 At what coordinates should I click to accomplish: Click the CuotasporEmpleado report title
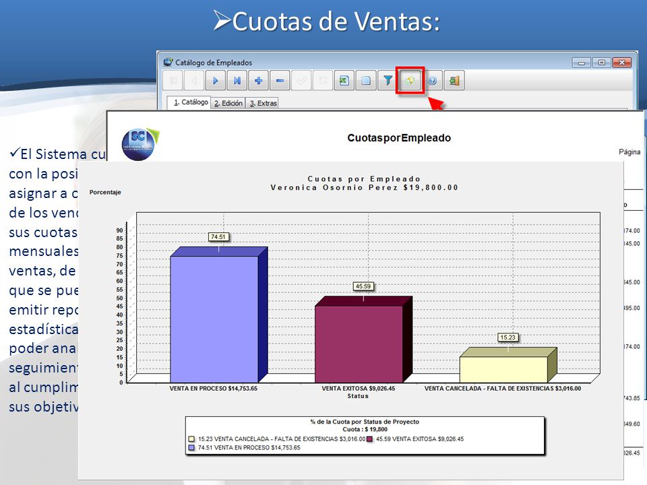(399, 137)
